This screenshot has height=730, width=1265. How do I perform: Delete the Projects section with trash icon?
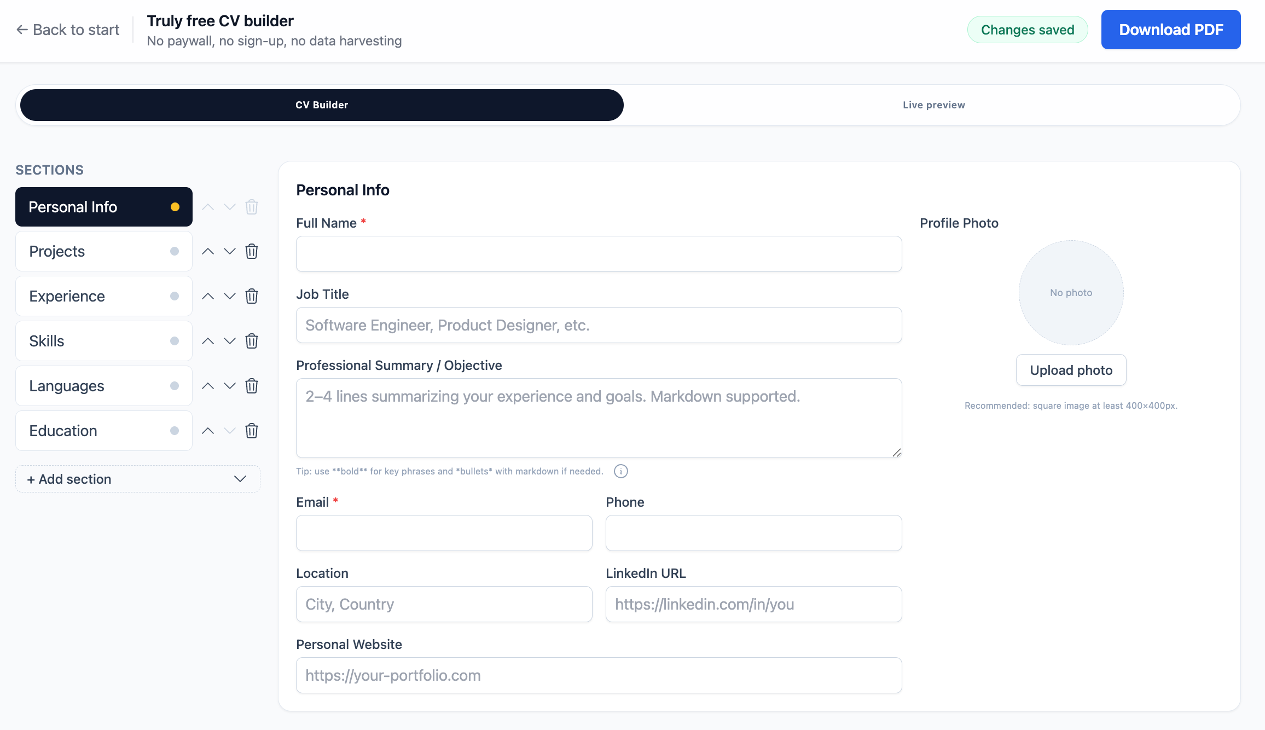point(252,251)
